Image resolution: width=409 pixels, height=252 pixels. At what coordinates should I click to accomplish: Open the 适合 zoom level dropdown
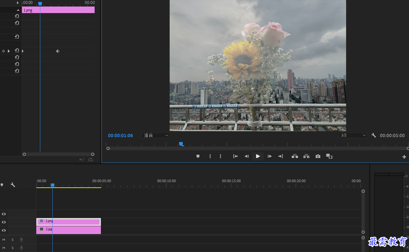pos(156,135)
